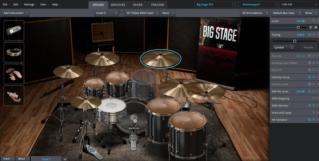Open the Level section options menu

pyautogui.click(x=313, y=21)
